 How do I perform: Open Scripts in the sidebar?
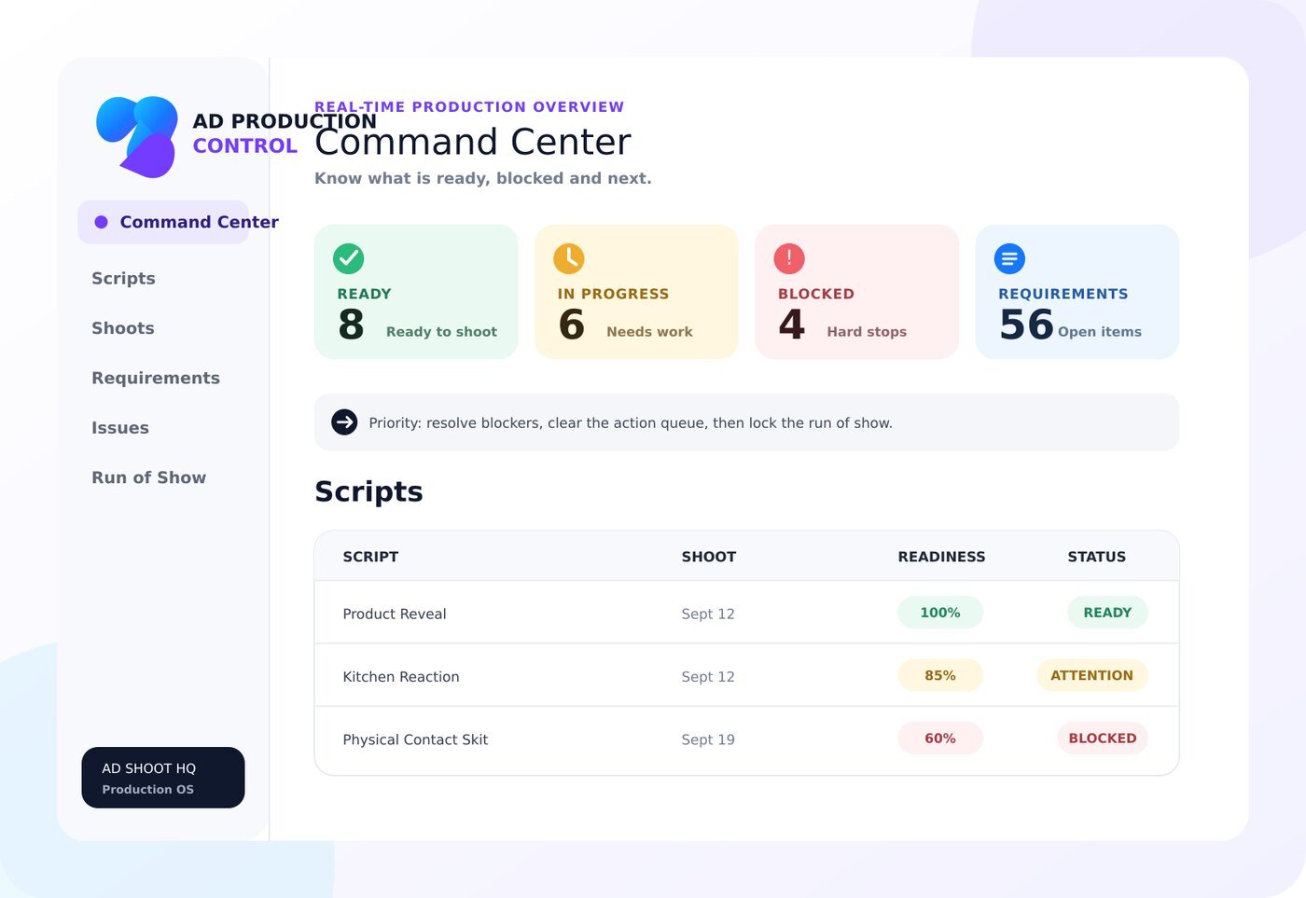(123, 278)
